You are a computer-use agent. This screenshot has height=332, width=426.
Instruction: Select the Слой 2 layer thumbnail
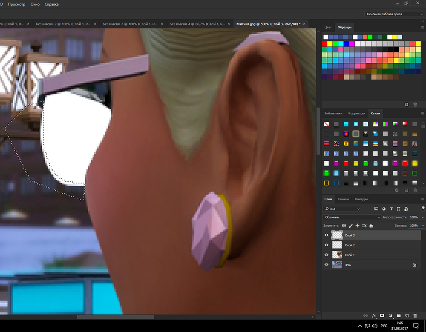[337, 245]
